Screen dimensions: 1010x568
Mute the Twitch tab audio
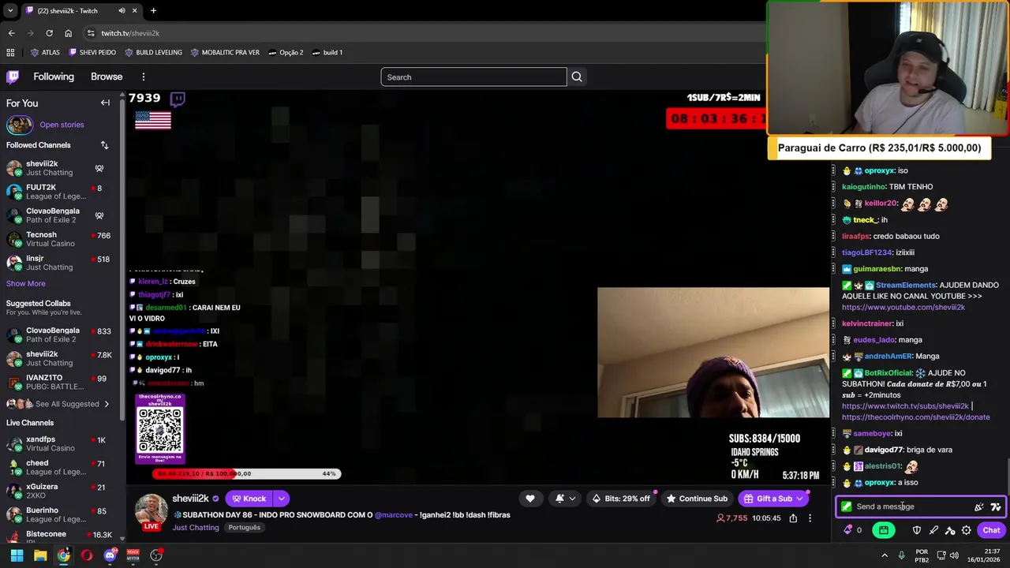point(122,10)
